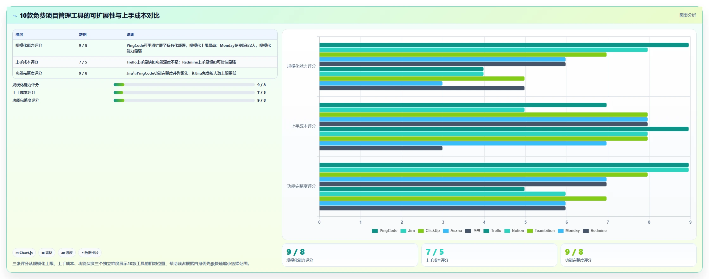
Task: Click the bottom Redmine bar in 功能完整度评分 group
Action: (442, 208)
